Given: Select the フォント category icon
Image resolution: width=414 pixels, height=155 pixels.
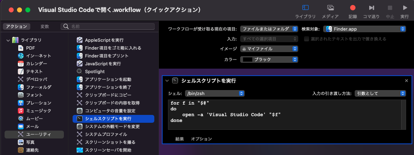Looking at the screenshot, I should coord(21,95).
